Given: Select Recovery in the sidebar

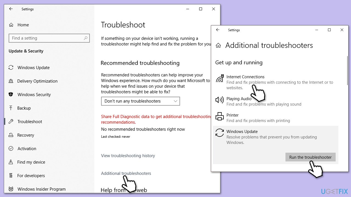Looking at the screenshot, I should click(x=26, y=135).
